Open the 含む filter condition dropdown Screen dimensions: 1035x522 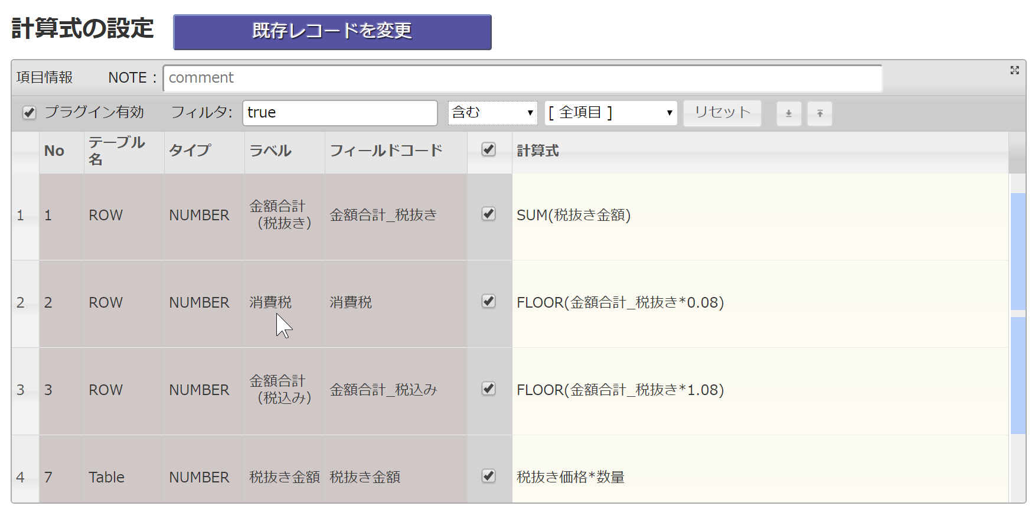pyautogui.click(x=492, y=113)
